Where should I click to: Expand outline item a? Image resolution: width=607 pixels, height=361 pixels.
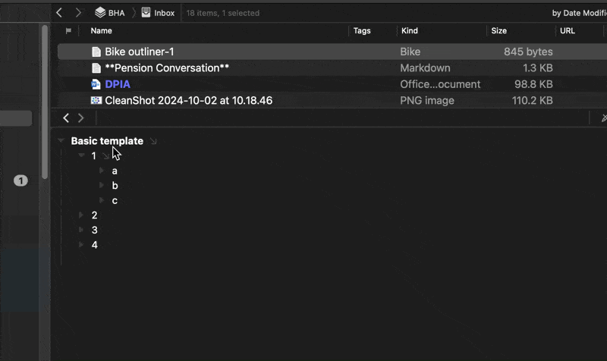click(102, 170)
